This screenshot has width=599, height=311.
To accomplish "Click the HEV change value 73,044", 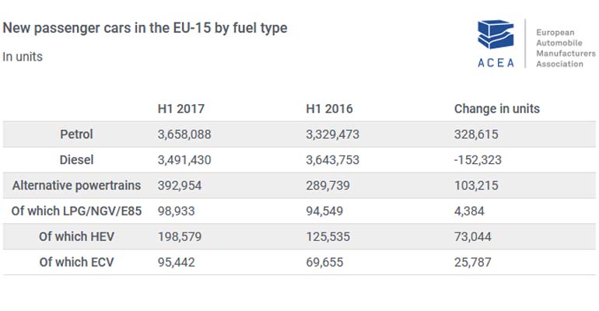I will pos(475,236).
